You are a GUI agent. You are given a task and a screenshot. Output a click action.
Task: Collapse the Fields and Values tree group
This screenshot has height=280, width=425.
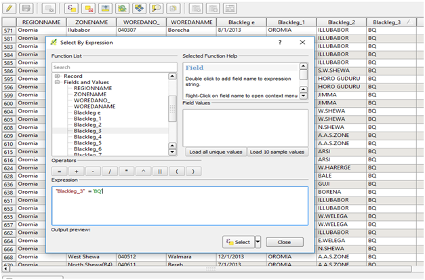pos(57,82)
